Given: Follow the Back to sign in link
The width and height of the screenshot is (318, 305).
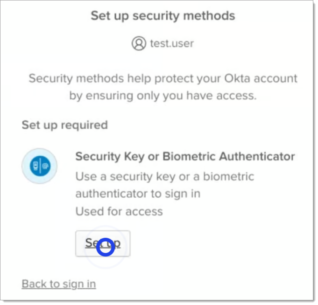Looking at the screenshot, I should (59, 284).
